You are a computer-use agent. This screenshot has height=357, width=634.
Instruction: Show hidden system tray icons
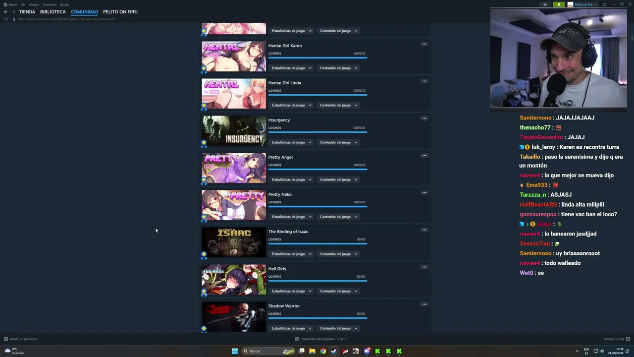pyautogui.click(x=577, y=351)
